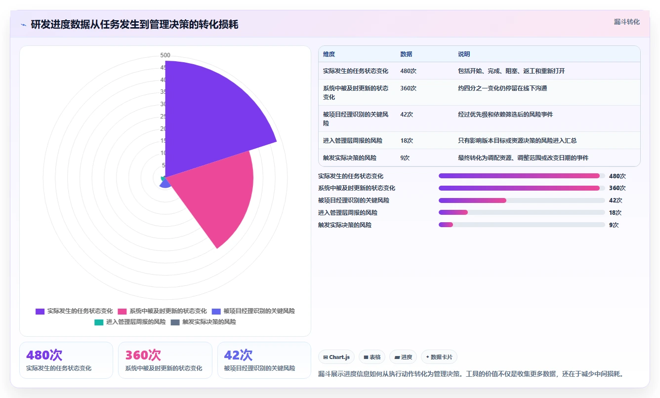Viewport: 660px width, 398px height.
Task: Select table cell 18次
Action: click(407, 141)
